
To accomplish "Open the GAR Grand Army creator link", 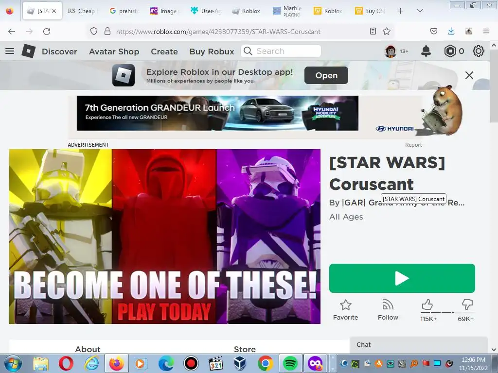I will (403, 203).
